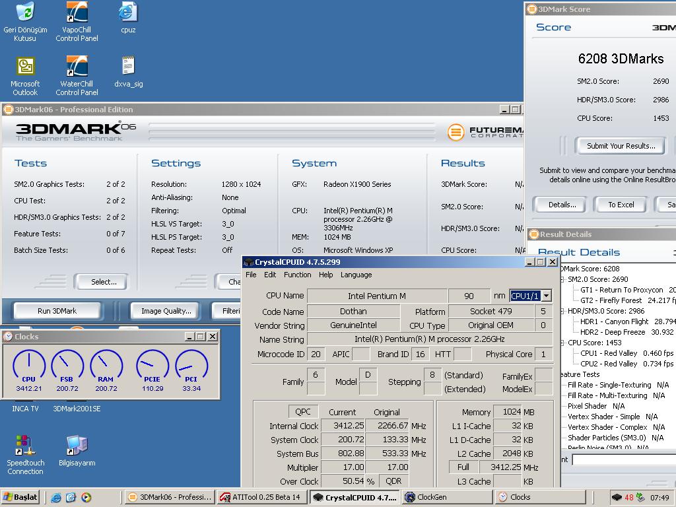Switch to the CrystalCPUID taskbar button
676x507 pixels.
pos(355,498)
